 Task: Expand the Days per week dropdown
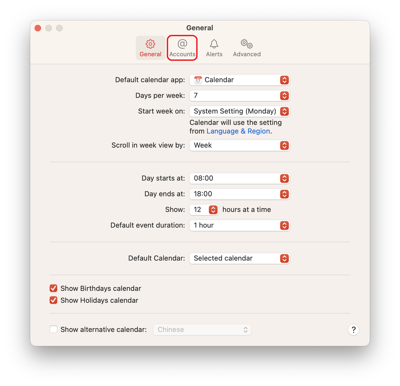(239, 96)
